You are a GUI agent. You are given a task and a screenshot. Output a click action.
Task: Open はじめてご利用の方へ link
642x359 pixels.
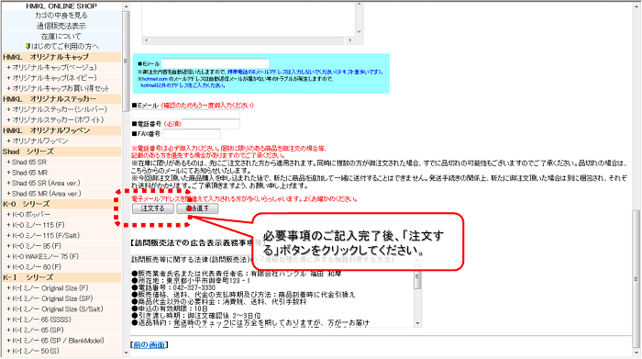tap(65, 46)
